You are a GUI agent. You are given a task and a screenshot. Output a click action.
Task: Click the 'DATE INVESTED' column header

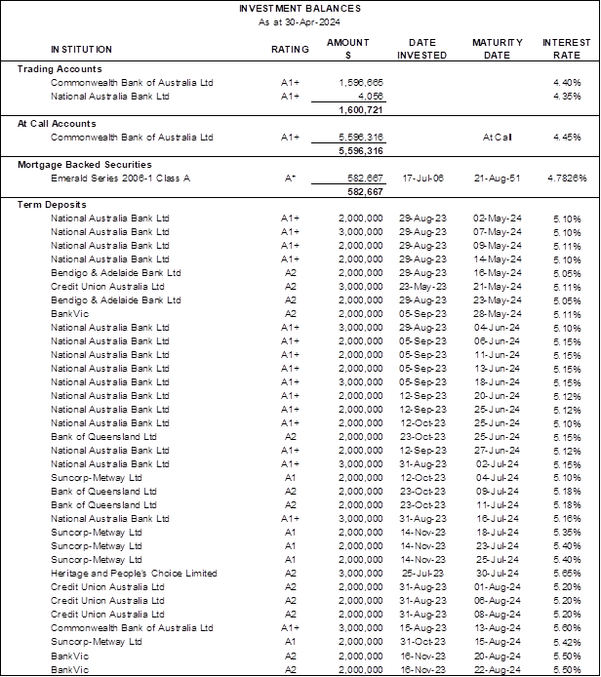[x=421, y=49]
